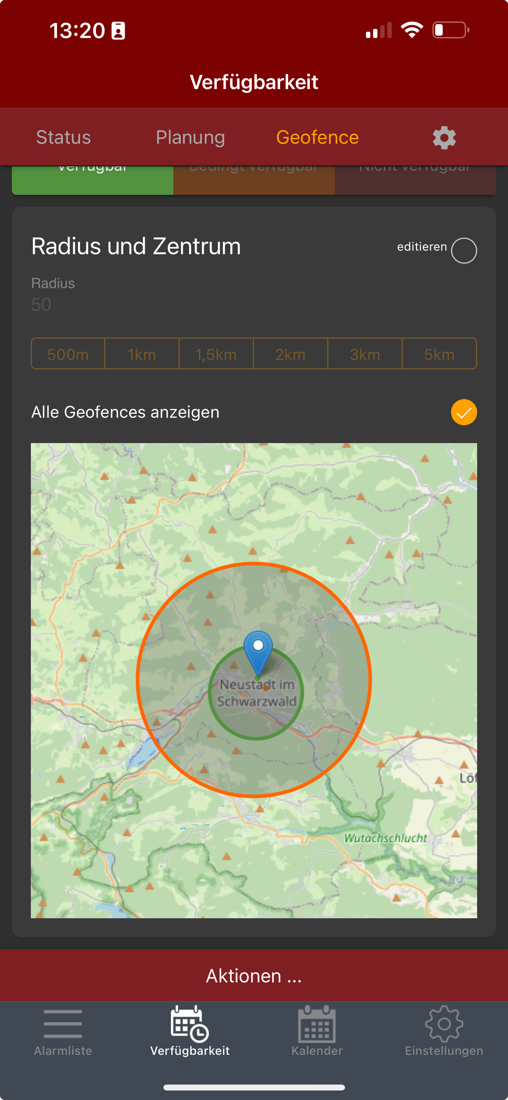
Task: Expand the Aktionen ... menu
Action: tap(254, 976)
